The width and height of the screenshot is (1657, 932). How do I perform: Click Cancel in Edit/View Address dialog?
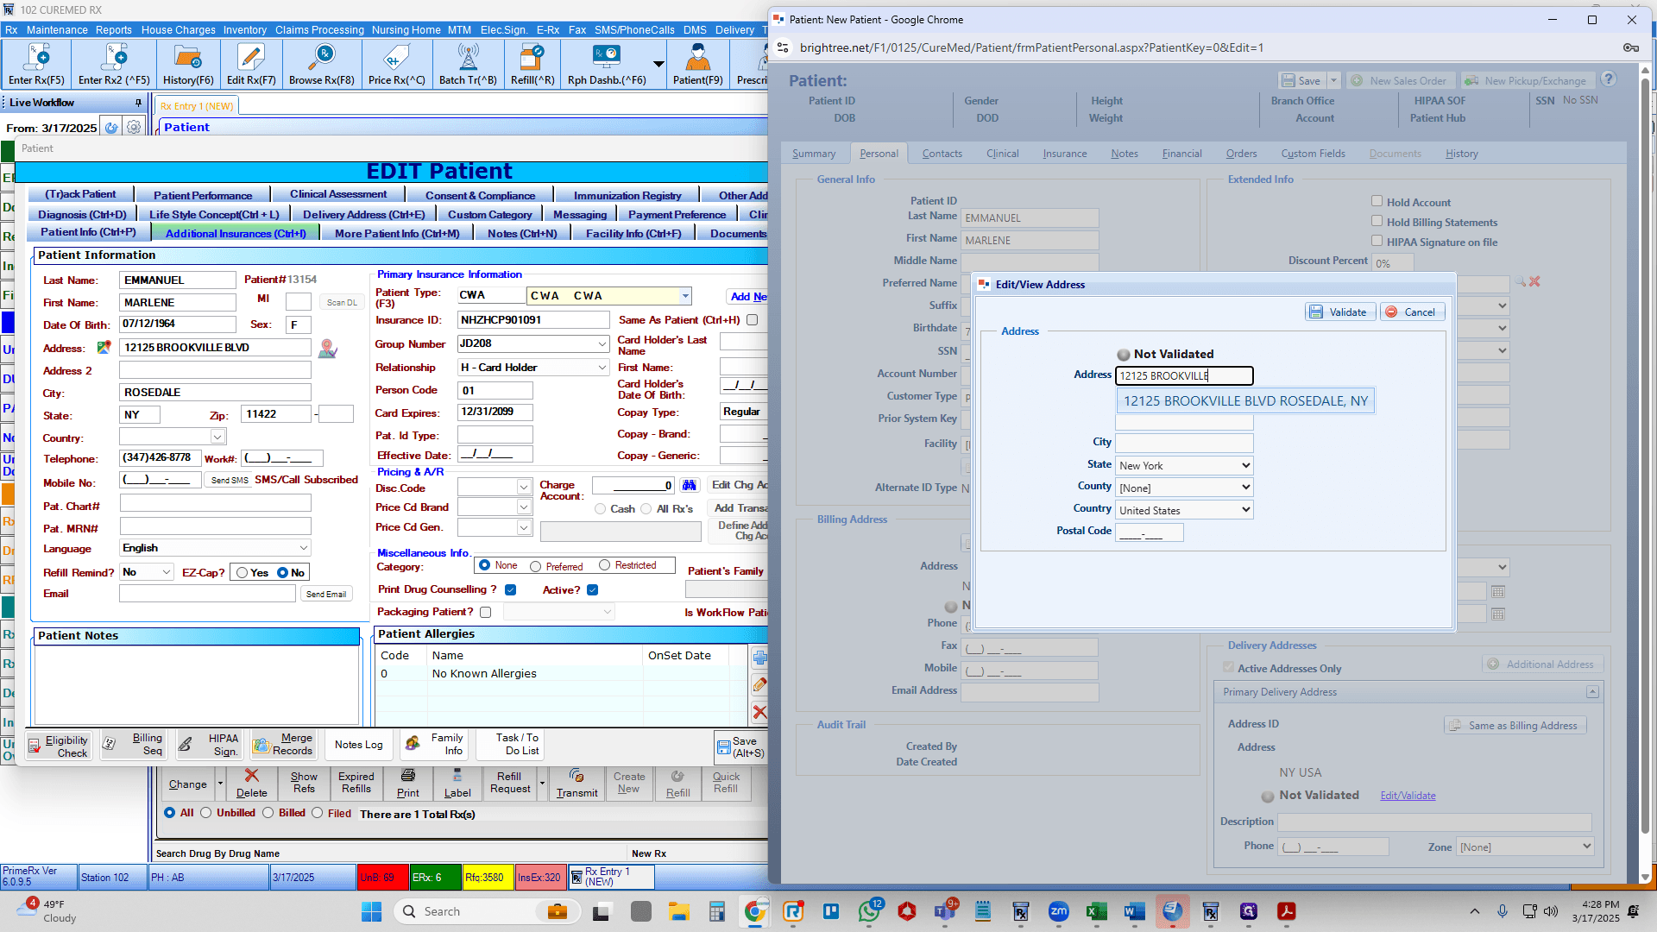pyautogui.click(x=1410, y=312)
